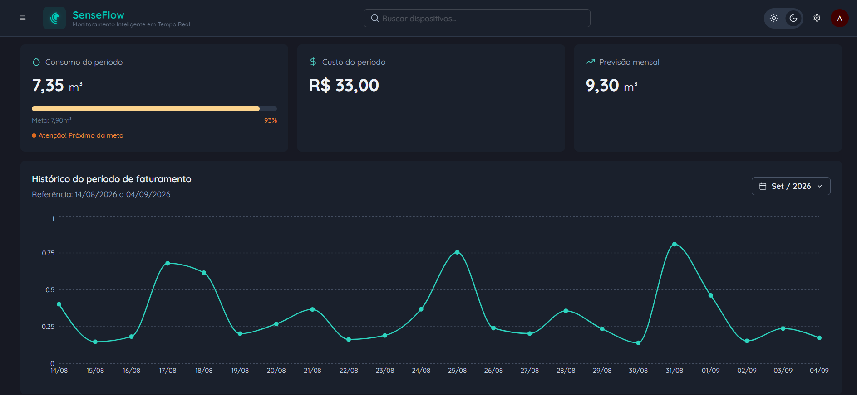Click the Atenção! Próximo da meta warning
The height and width of the screenshot is (395, 857).
78,135
